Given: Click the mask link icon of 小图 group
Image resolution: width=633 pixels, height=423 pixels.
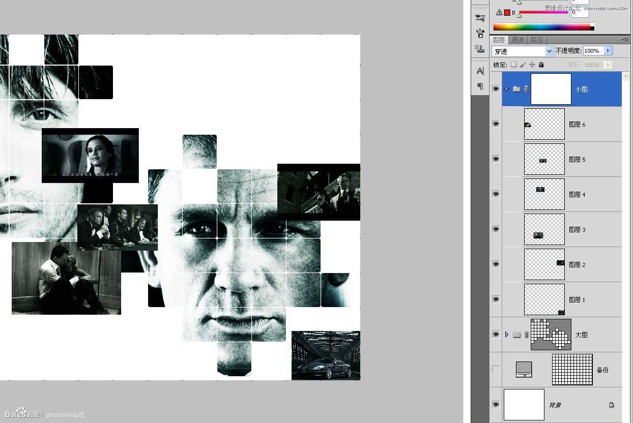Looking at the screenshot, I should click(526, 89).
